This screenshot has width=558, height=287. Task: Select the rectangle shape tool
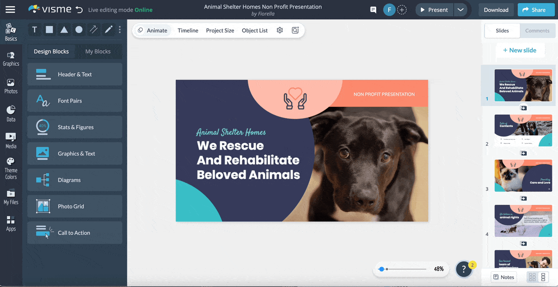coord(49,29)
